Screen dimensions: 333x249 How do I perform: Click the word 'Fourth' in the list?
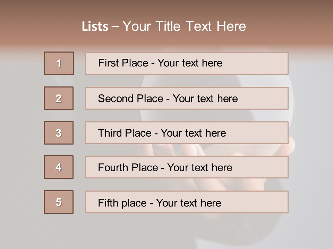(x=113, y=167)
